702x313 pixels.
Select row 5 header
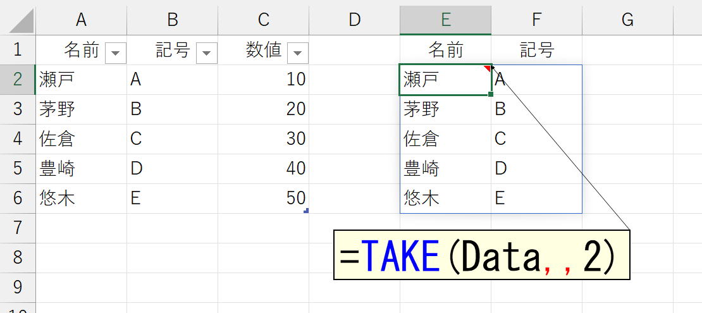pyautogui.click(x=18, y=169)
